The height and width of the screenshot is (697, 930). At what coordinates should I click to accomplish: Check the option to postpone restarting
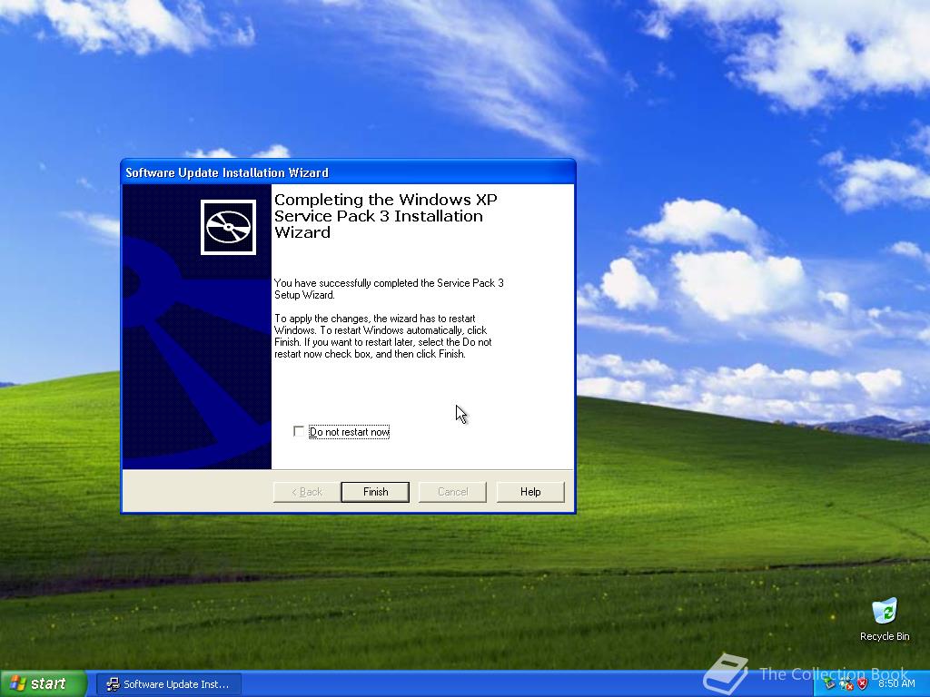pyautogui.click(x=299, y=431)
